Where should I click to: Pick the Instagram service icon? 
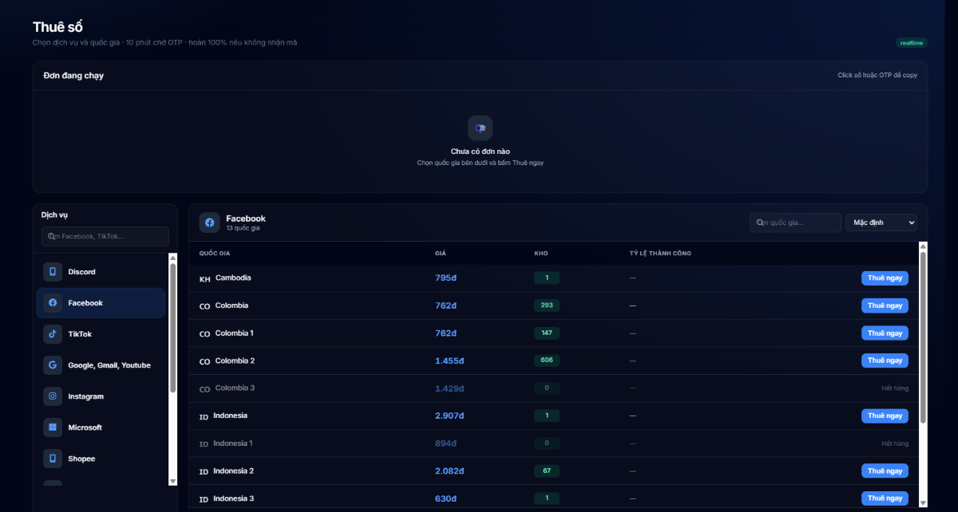point(53,396)
